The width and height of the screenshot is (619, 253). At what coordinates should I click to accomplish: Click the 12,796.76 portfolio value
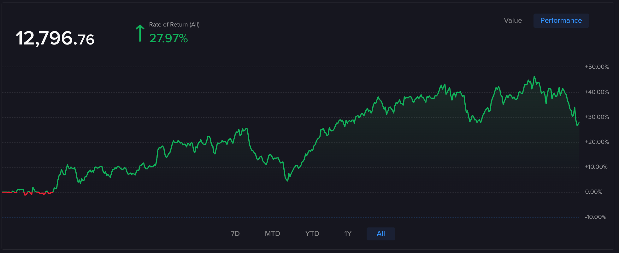pos(55,38)
